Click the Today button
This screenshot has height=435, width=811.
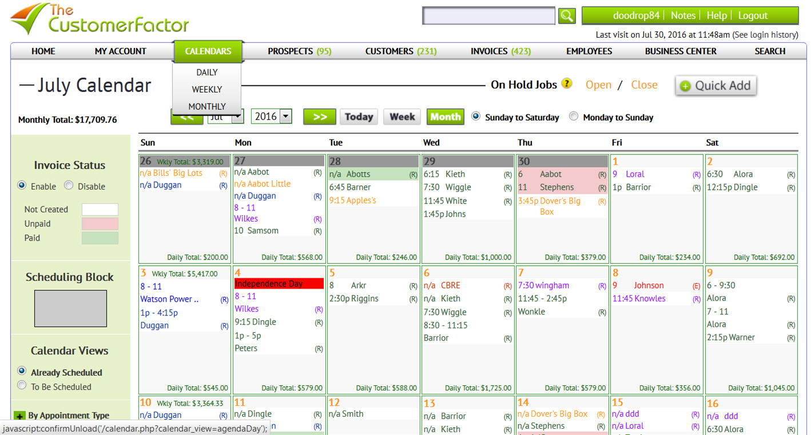[x=359, y=117]
